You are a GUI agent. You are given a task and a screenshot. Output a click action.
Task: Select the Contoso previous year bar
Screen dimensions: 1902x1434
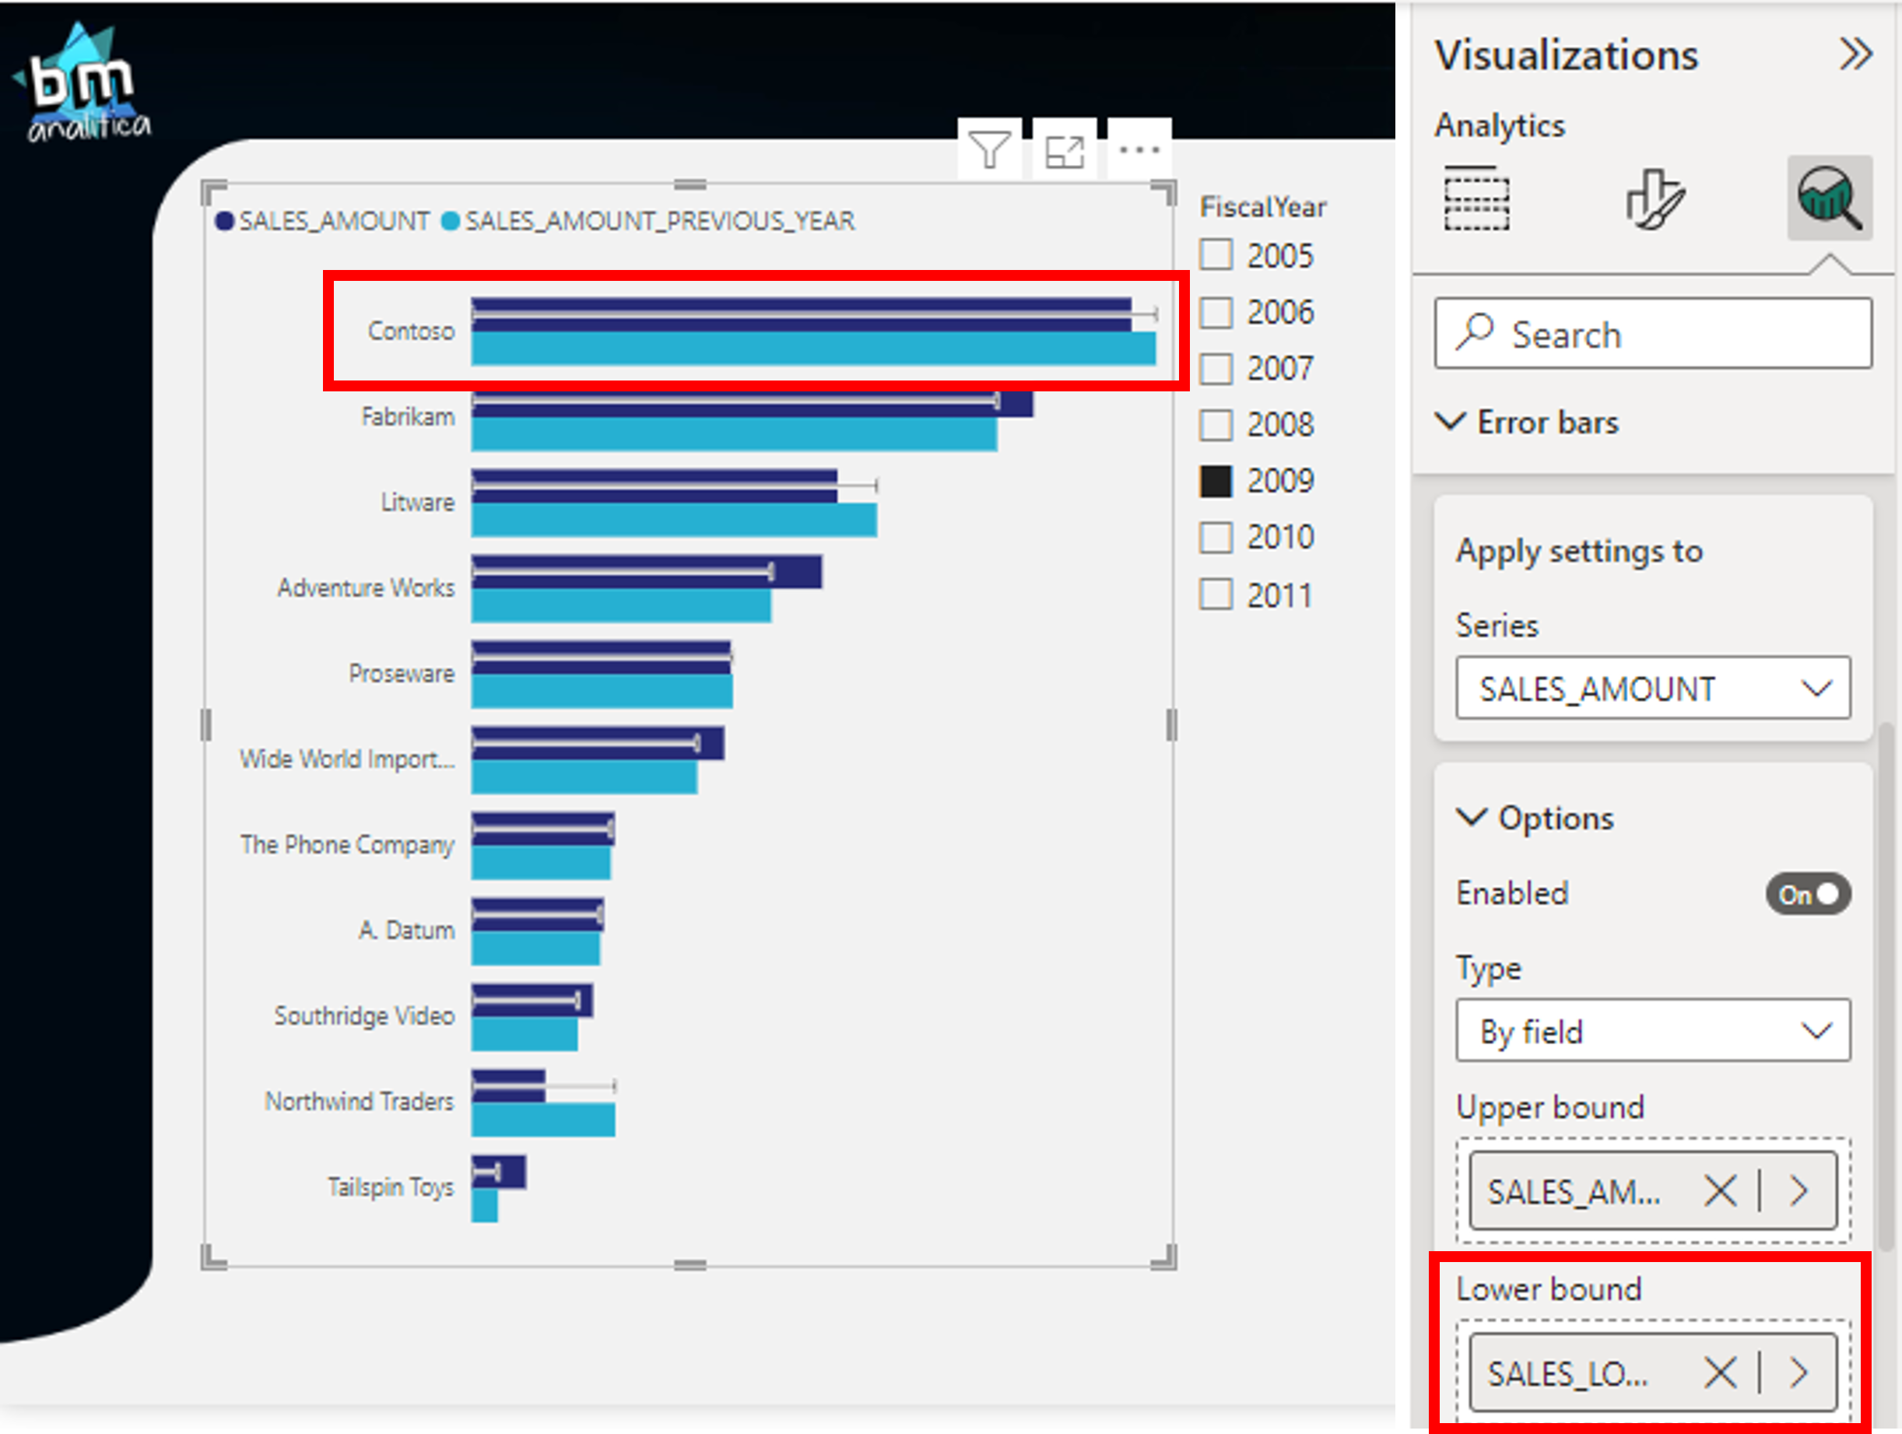(x=813, y=349)
